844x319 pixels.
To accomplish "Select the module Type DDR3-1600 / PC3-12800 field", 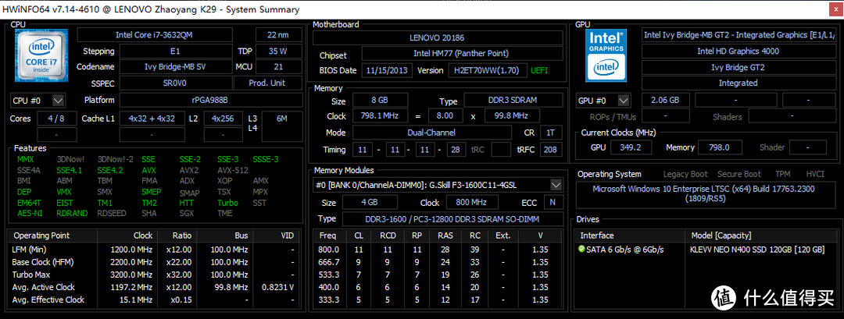I will click(x=454, y=219).
